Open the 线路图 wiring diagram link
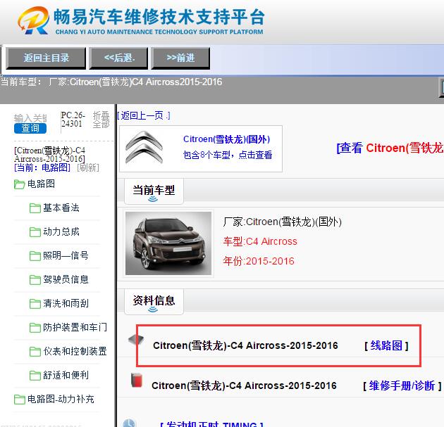This screenshot has height=427, width=444. click(x=386, y=345)
